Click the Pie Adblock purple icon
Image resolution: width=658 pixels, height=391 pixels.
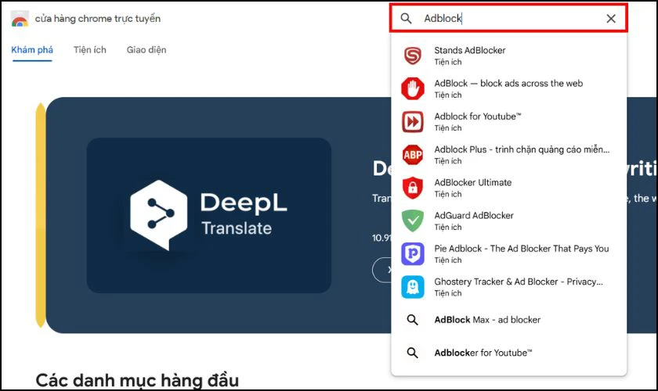coord(413,254)
